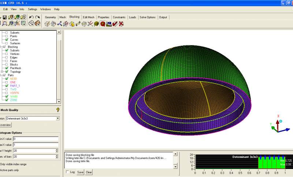The height and width of the screenshot is (177, 293).
Task: Select the Create Block tool icon
Action: 47,24
